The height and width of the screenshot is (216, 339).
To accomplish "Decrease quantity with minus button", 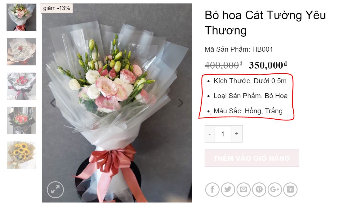I will pyautogui.click(x=210, y=134).
